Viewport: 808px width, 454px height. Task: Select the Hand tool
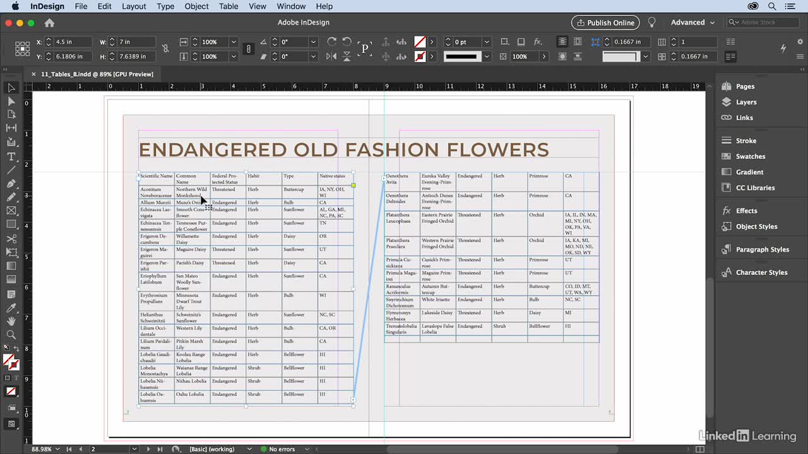[11, 321]
